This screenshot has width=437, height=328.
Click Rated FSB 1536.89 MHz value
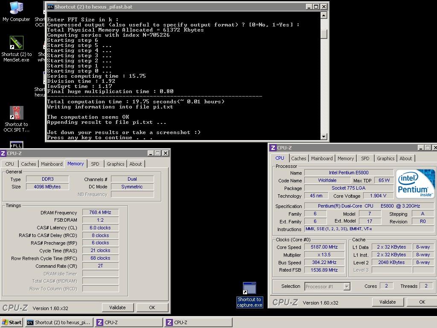coord(324,270)
